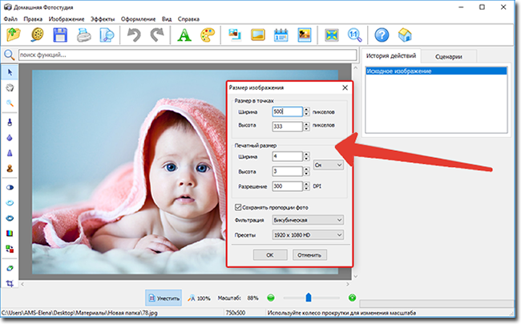Image resolution: width=521 pixels, height=325 pixels.
Task: Select the crop tool at sidebar bottom
Action: point(10,283)
